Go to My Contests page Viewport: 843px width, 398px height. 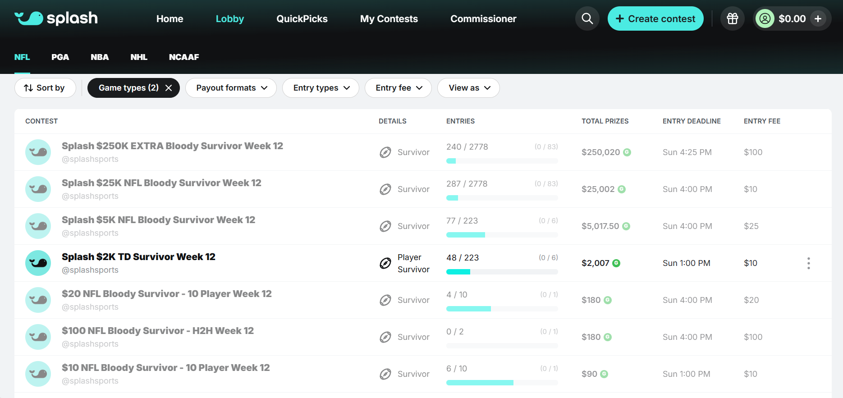(x=389, y=19)
